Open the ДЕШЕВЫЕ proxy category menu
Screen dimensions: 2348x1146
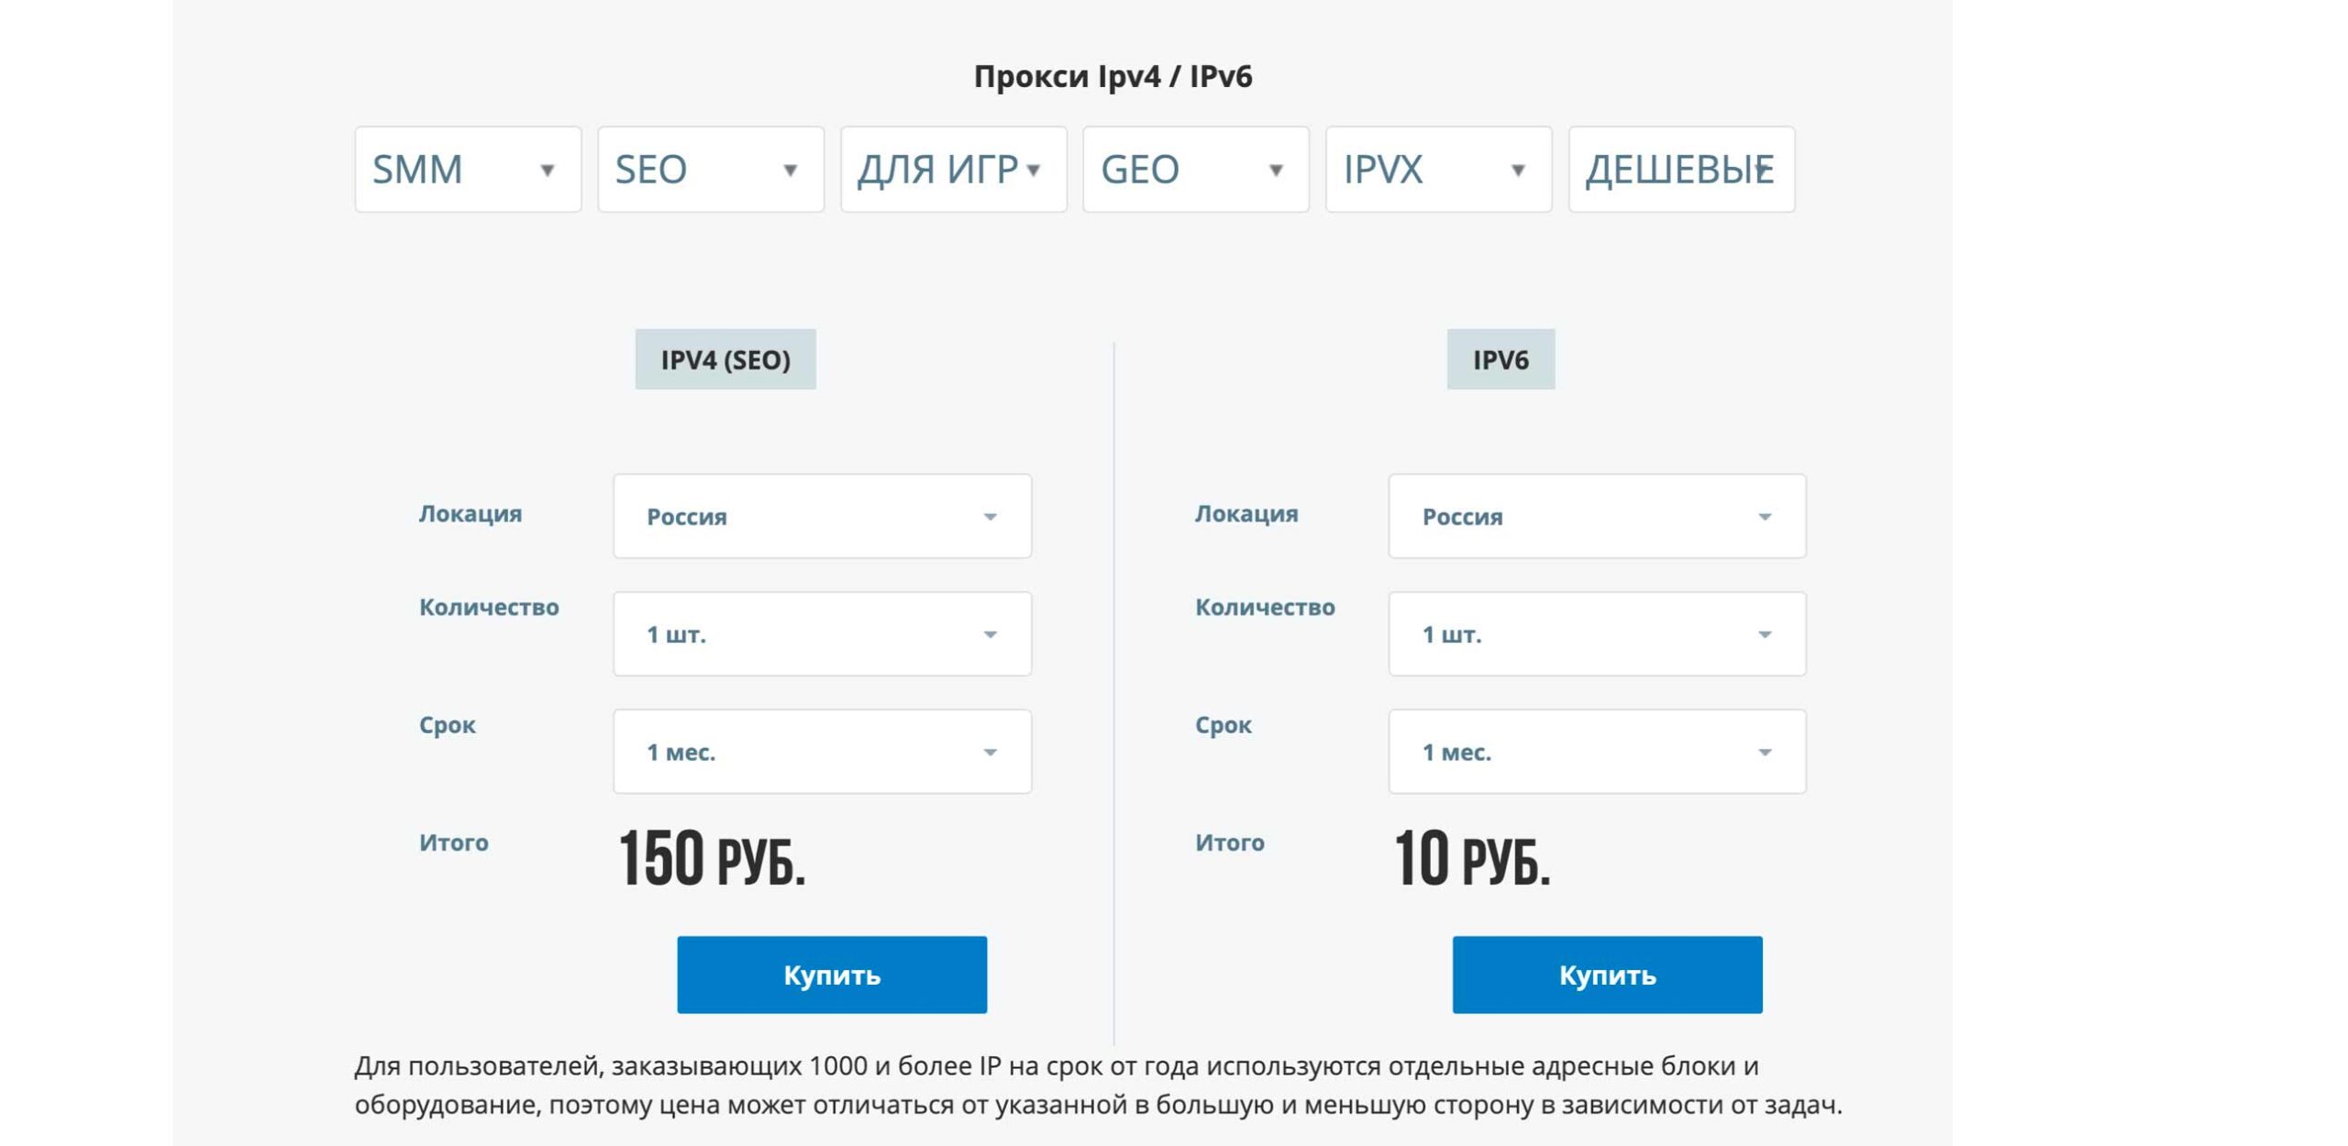coord(1679,171)
